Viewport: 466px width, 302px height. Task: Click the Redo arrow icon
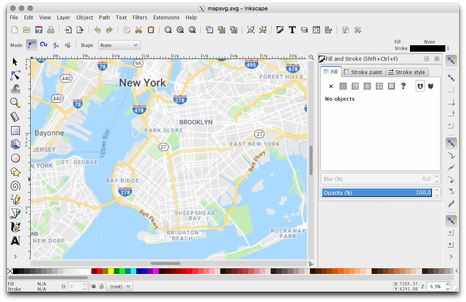click(109, 30)
